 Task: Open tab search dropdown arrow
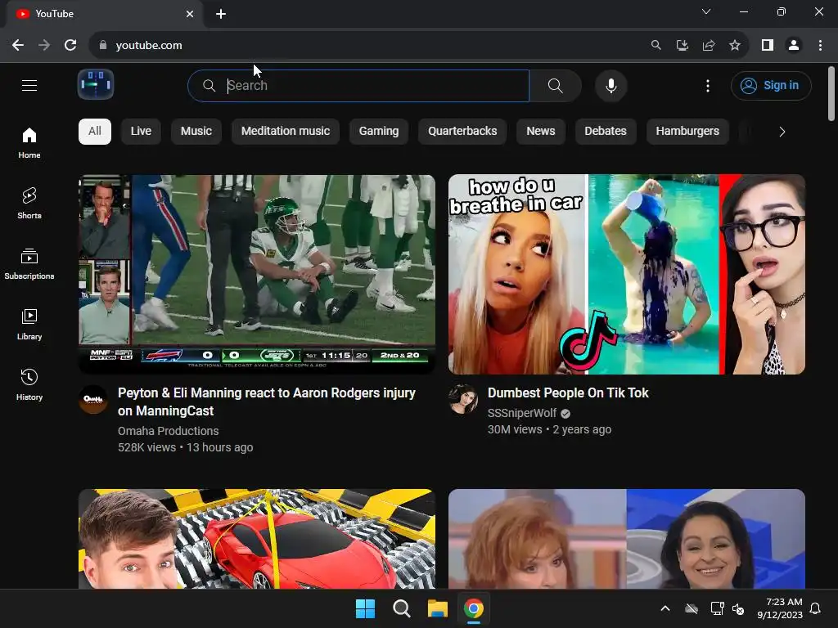(706, 11)
